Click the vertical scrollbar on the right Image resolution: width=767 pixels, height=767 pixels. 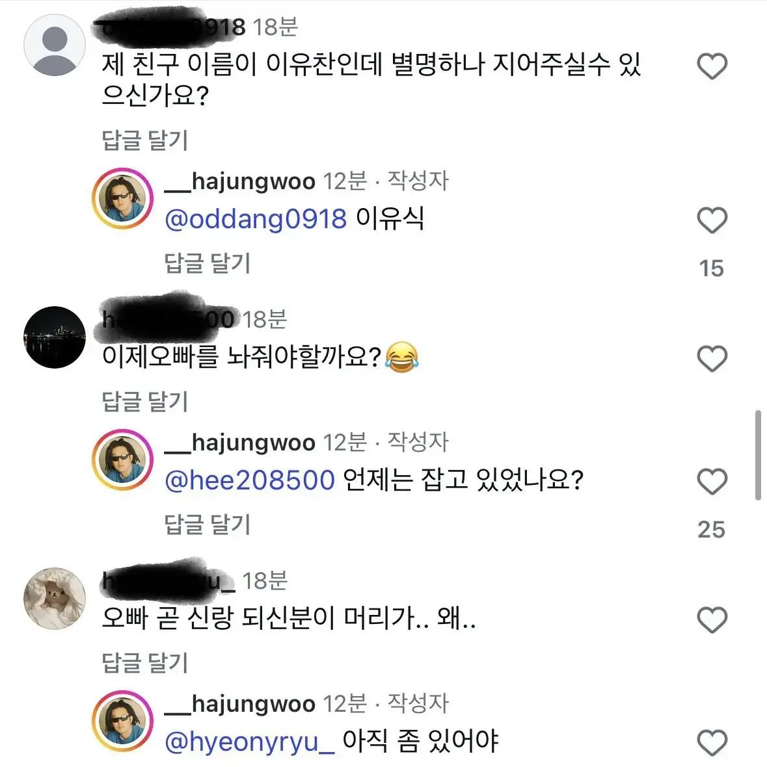click(758, 455)
